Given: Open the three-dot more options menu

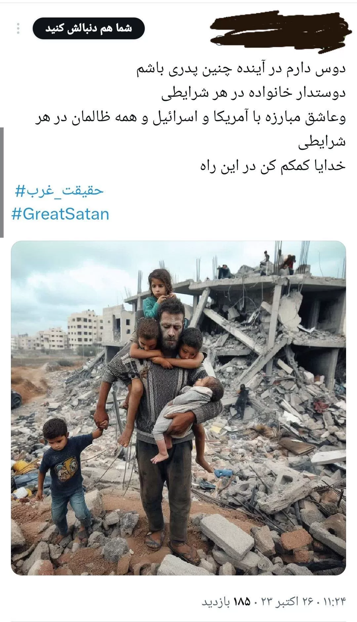Looking at the screenshot, I should tap(18, 28).
